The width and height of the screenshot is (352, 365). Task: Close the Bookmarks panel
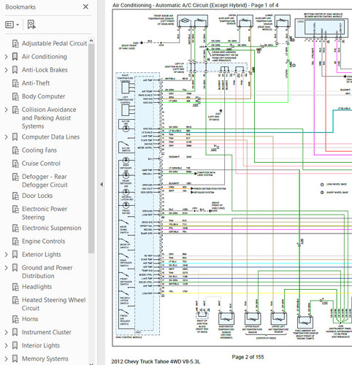point(85,7)
